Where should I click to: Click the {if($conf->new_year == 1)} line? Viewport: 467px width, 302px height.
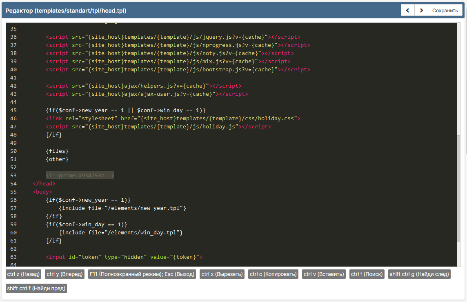click(x=88, y=200)
